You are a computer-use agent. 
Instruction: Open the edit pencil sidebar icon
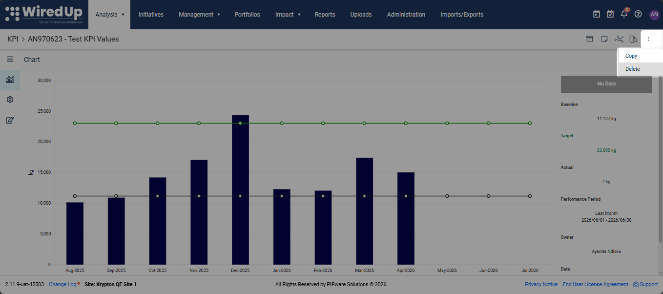(x=10, y=120)
